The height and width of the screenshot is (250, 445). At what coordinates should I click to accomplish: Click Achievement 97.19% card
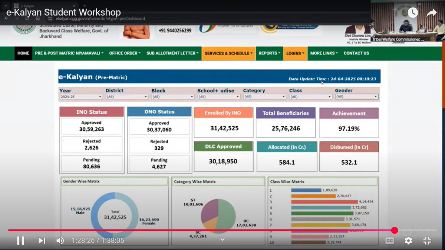(x=349, y=123)
